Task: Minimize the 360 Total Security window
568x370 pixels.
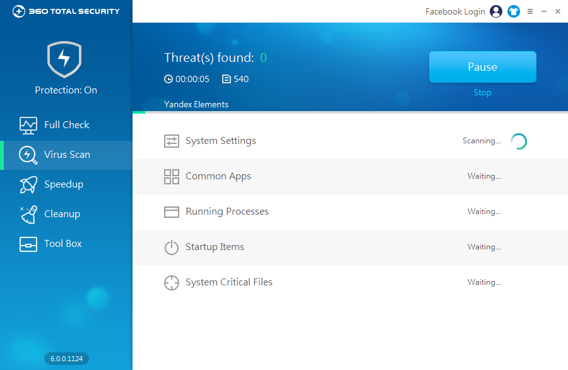Action: tap(544, 11)
